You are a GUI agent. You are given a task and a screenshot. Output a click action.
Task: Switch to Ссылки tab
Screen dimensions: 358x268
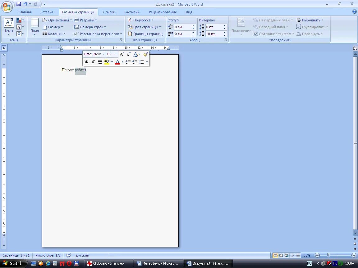[x=109, y=12]
